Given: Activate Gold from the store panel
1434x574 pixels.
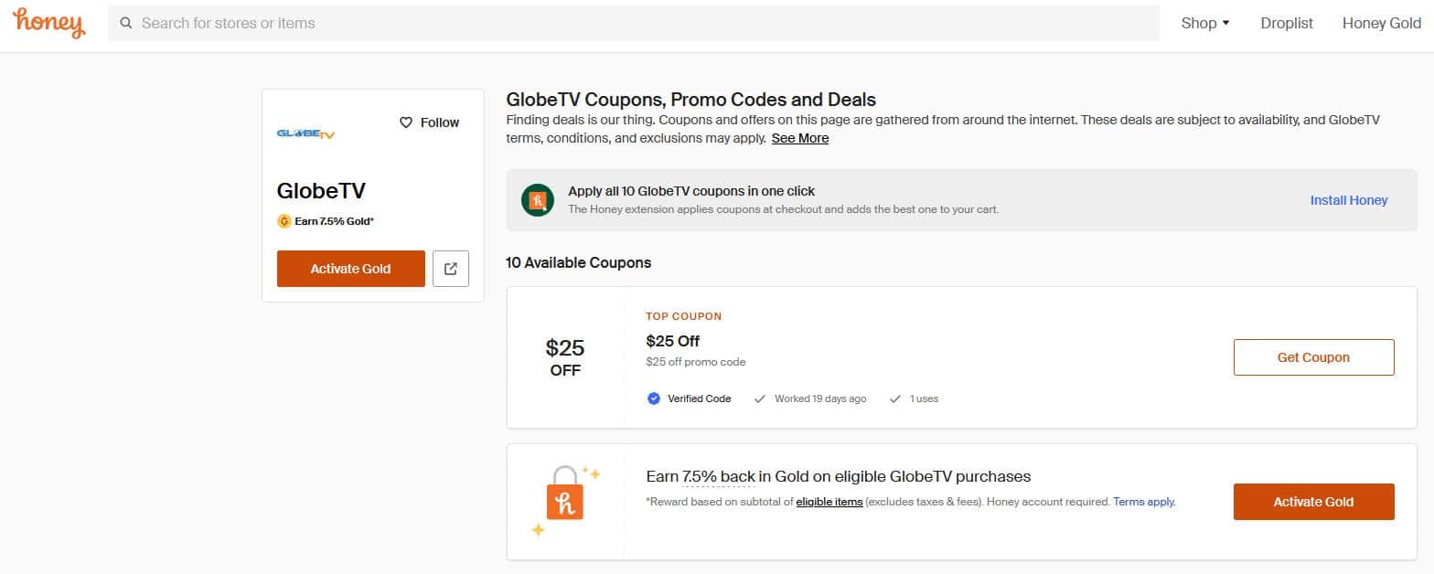Looking at the screenshot, I should click(x=350, y=268).
